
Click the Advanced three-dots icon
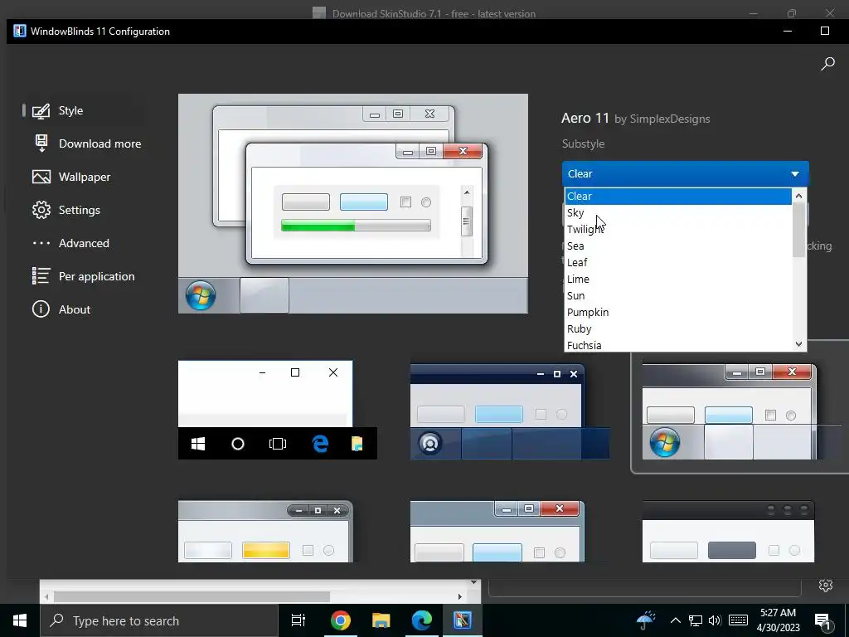(41, 243)
